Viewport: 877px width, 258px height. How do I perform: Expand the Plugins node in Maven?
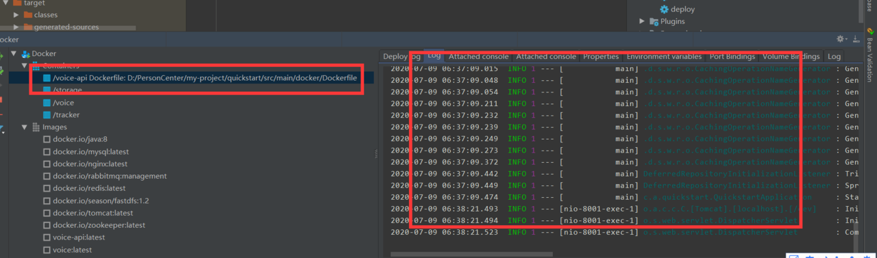[642, 21]
